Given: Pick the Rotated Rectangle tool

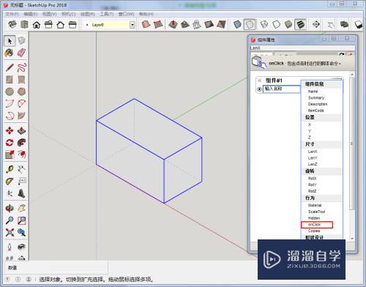Looking at the screenshot, I should coord(21,80).
